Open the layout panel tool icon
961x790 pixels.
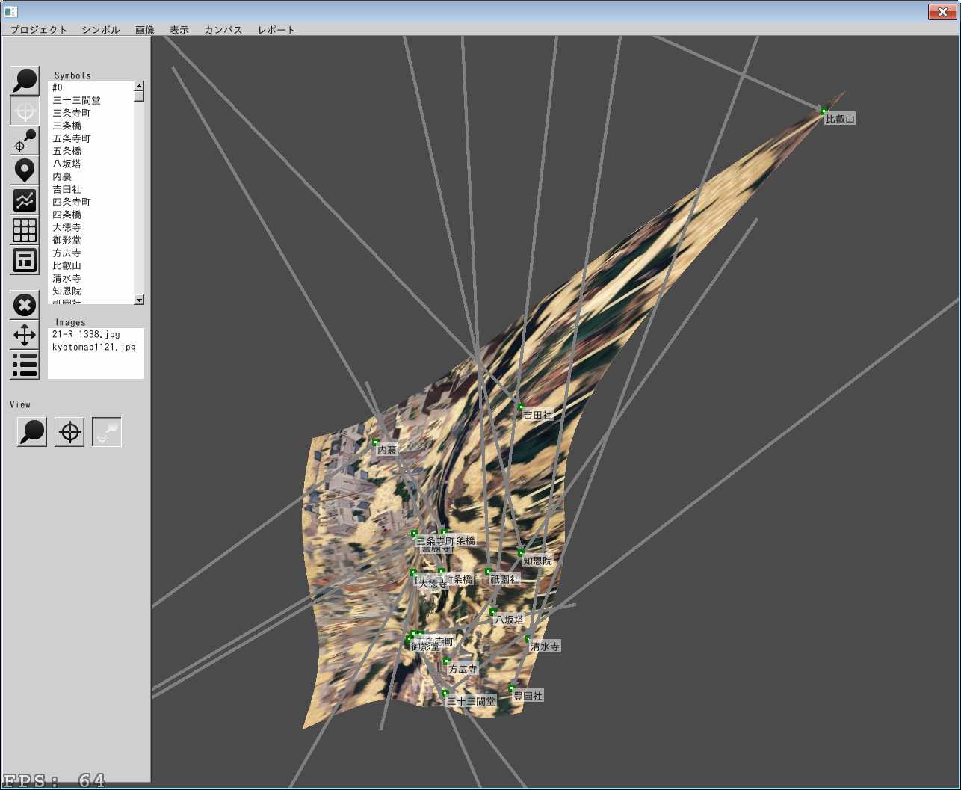click(x=25, y=260)
